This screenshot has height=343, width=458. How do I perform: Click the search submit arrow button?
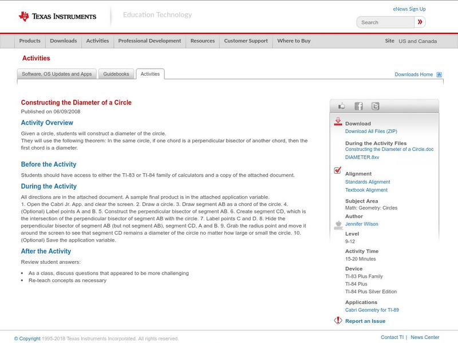tap(420, 22)
